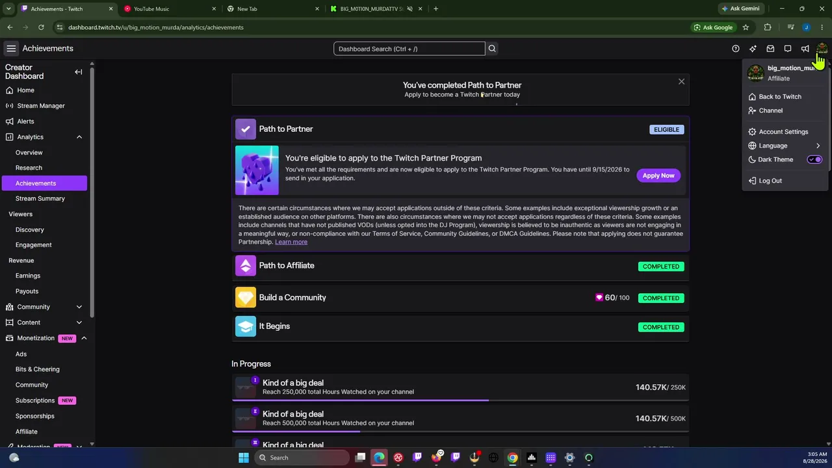Open the Chrome extensions puzzle icon
This screenshot has height=468, width=832.
pyautogui.click(x=768, y=27)
